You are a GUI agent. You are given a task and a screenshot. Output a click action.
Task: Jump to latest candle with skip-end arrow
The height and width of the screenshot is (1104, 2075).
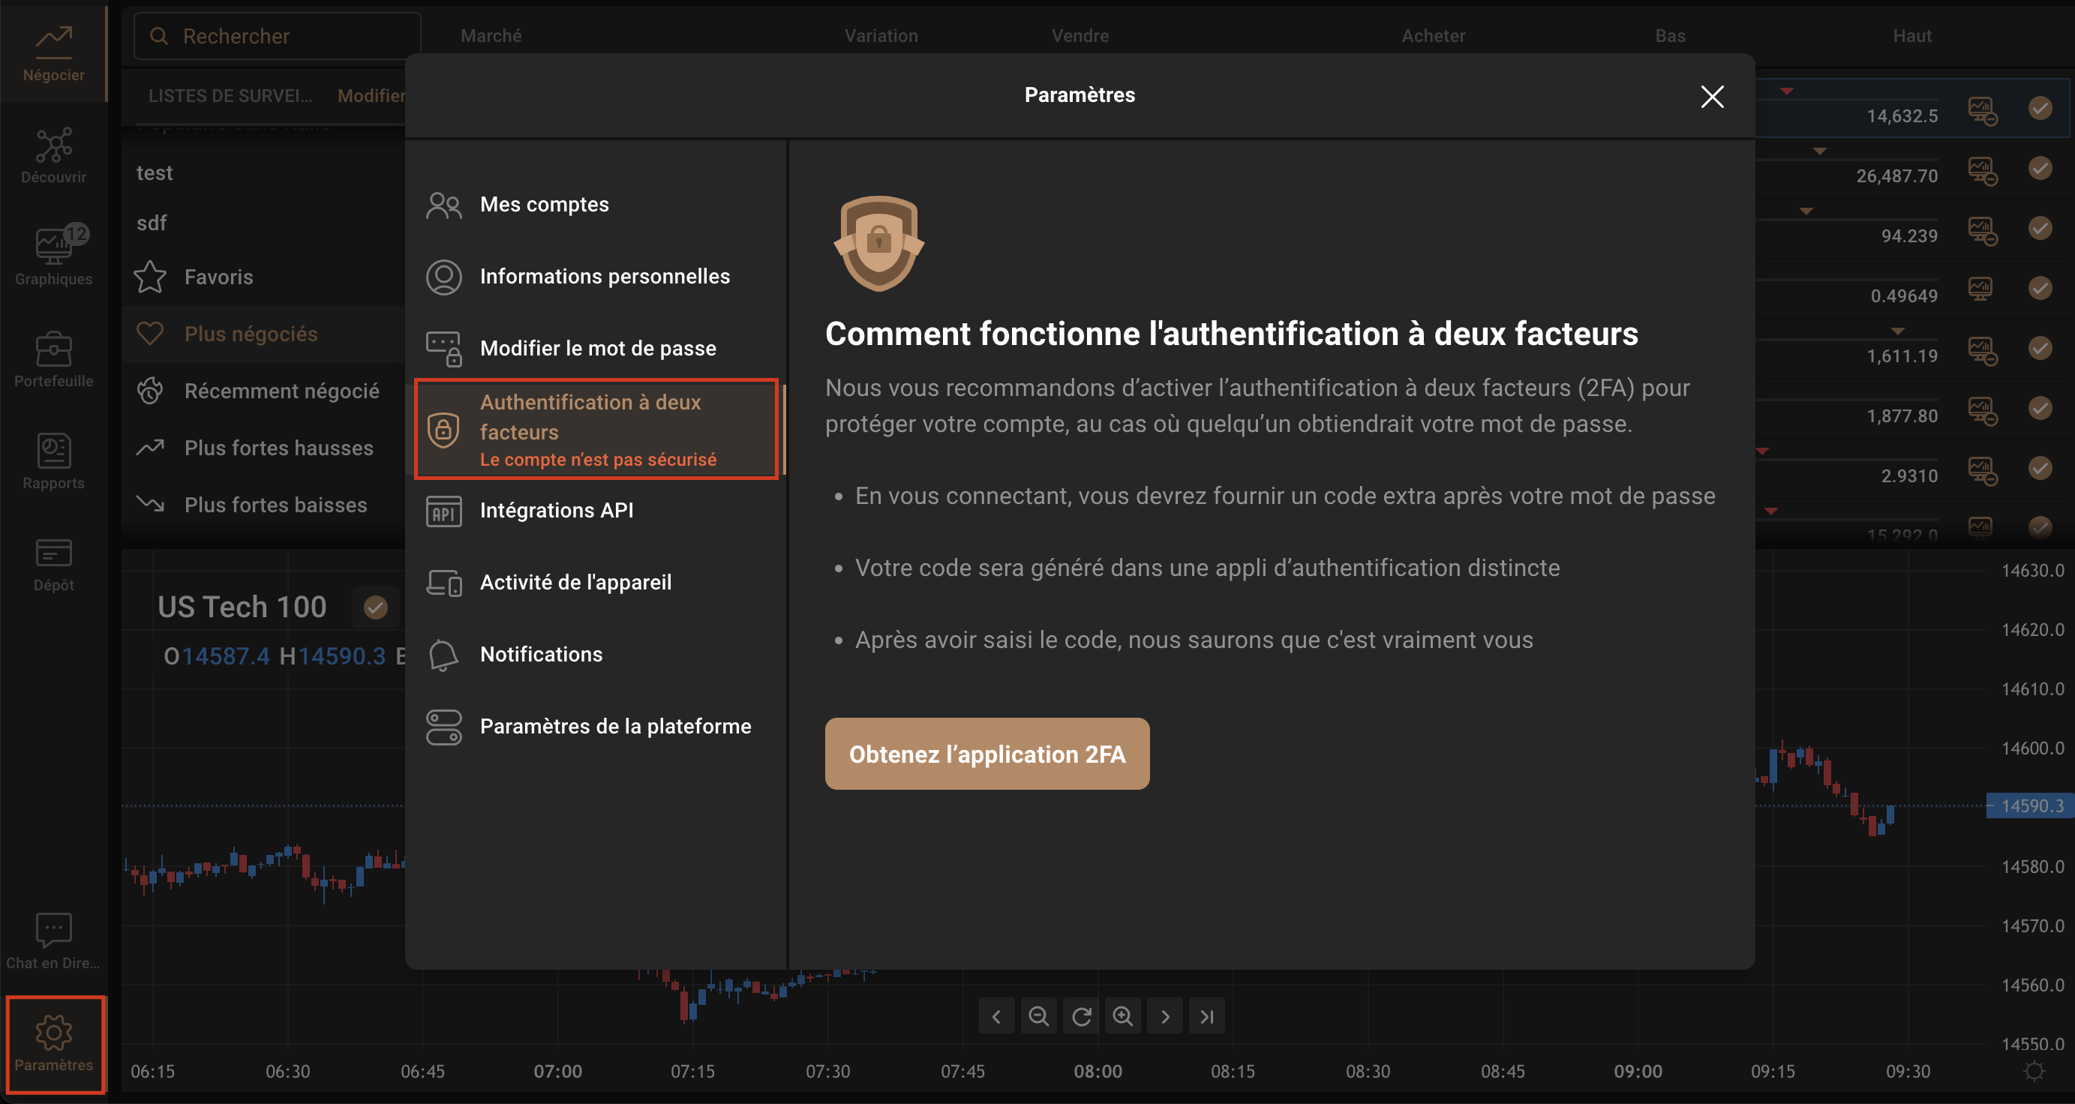coord(1206,1016)
